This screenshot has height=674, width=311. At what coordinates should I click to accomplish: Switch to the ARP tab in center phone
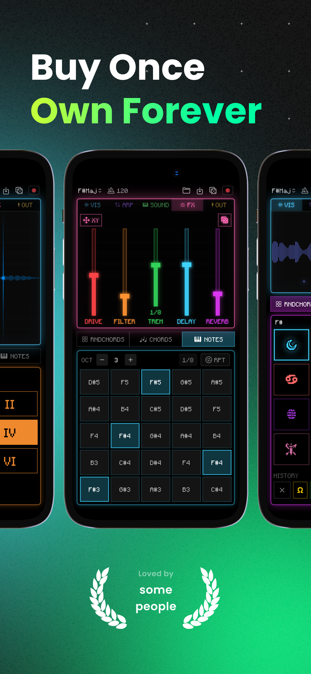pyautogui.click(x=124, y=205)
